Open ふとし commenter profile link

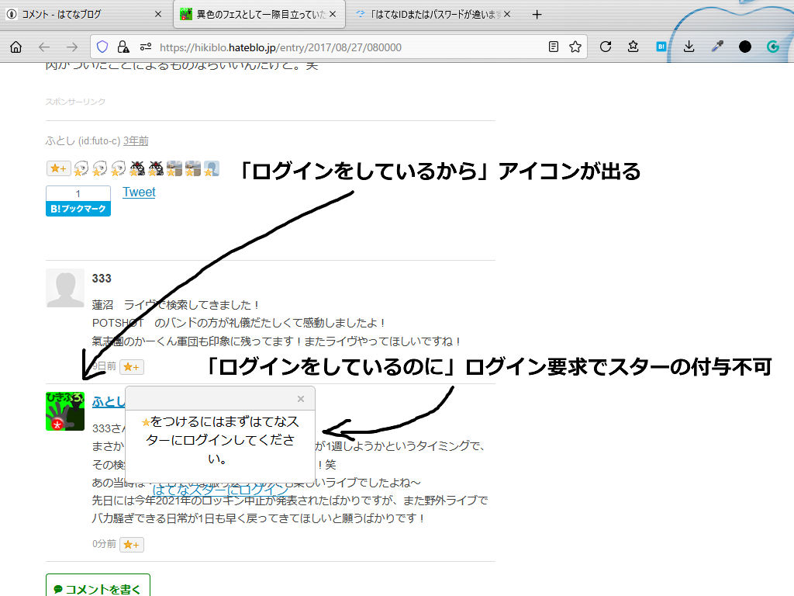click(108, 402)
